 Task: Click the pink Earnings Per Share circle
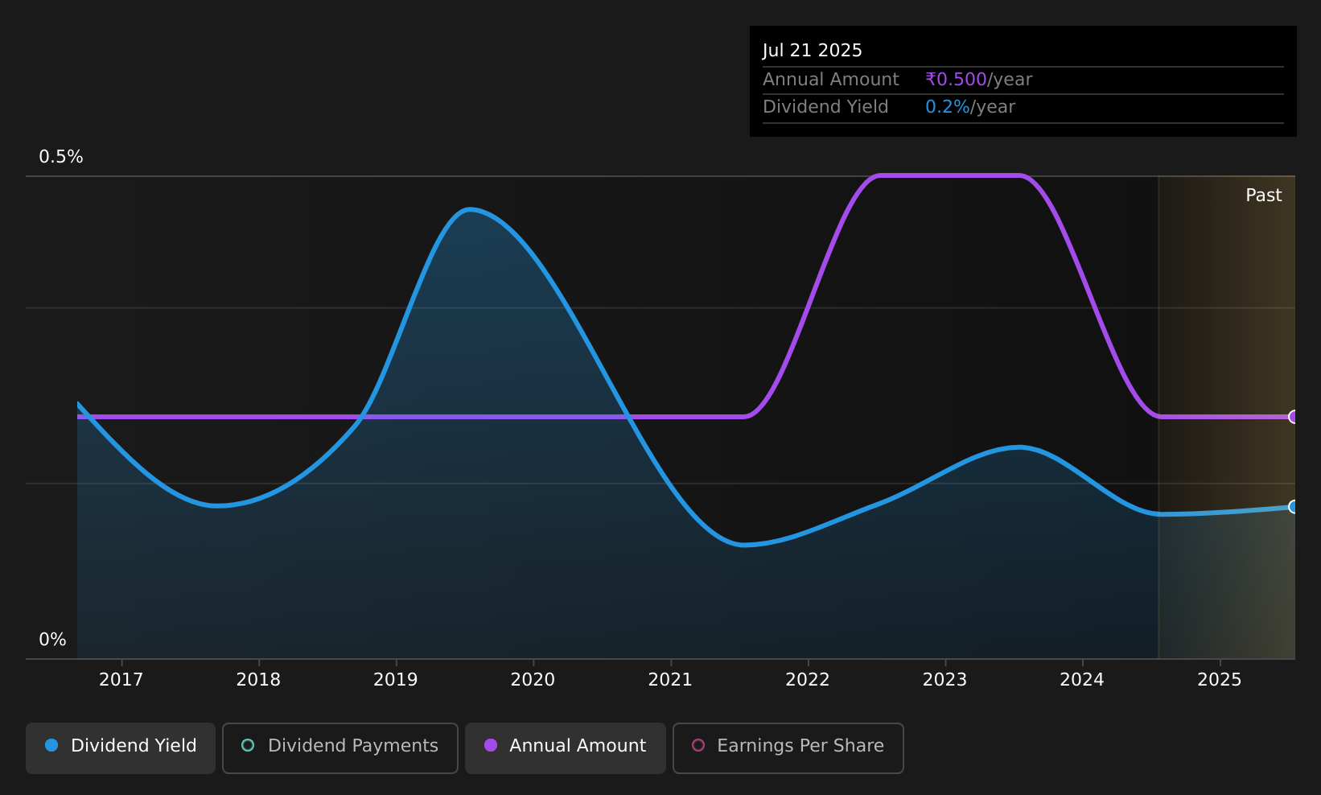click(698, 745)
